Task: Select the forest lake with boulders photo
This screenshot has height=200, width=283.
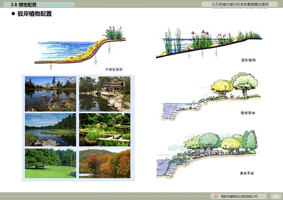Action: (x=50, y=130)
